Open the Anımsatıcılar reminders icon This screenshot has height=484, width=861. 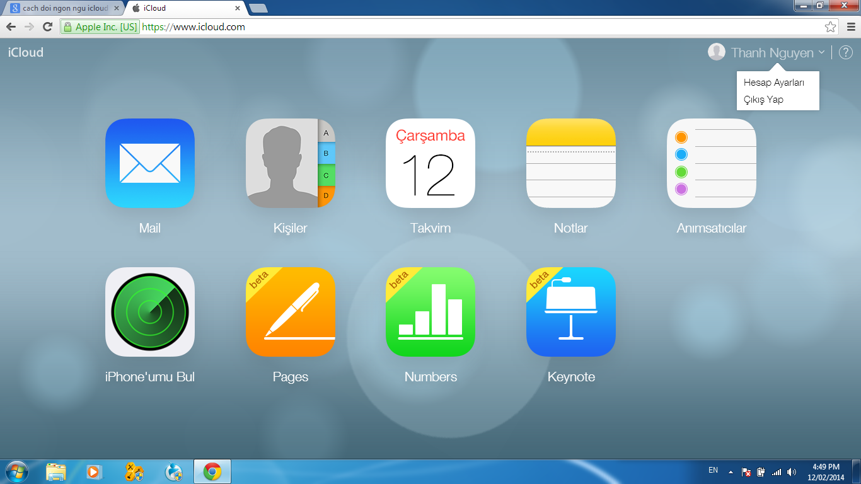pos(712,163)
